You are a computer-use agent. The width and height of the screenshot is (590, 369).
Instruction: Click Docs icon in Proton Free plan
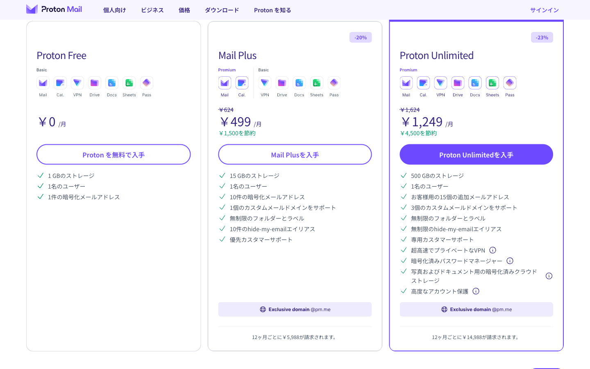(112, 83)
